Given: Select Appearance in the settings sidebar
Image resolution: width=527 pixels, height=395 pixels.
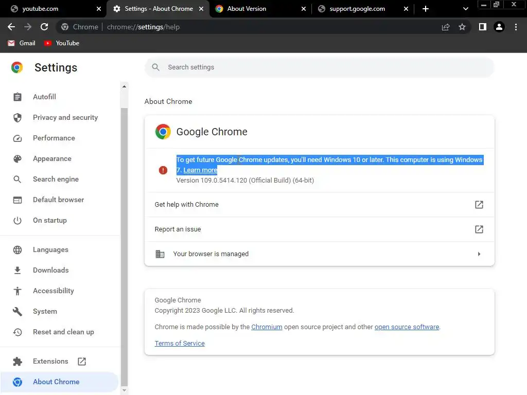Looking at the screenshot, I should tap(52, 158).
